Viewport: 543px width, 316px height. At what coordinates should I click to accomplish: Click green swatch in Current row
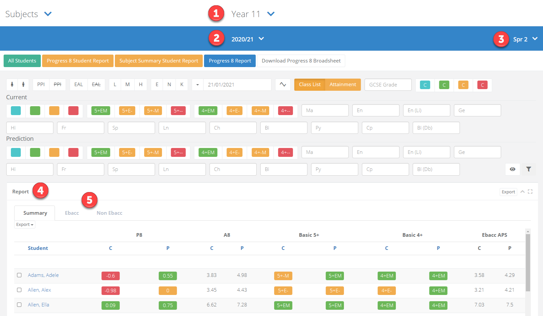[35, 110]
